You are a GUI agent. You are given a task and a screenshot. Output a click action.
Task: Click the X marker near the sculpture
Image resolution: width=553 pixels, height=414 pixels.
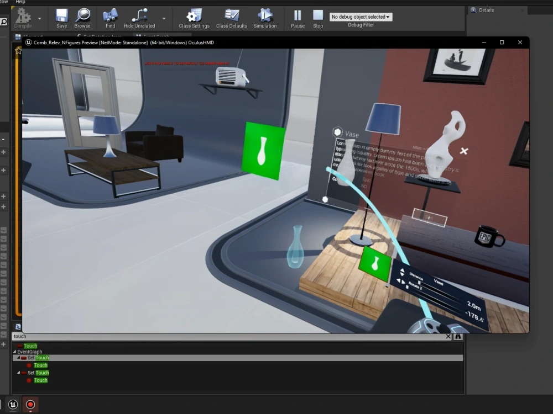[x=464, y=151]
